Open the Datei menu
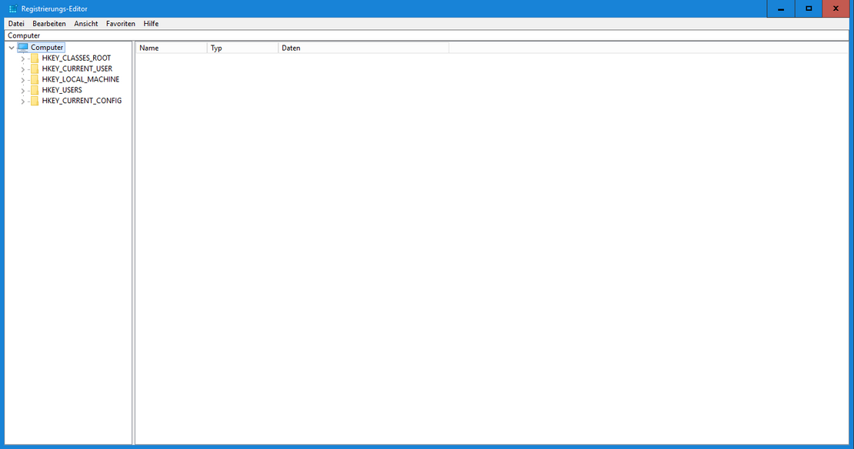Viewport: 854px width, 449px height. pyautogui.click(x=16, y=24)
